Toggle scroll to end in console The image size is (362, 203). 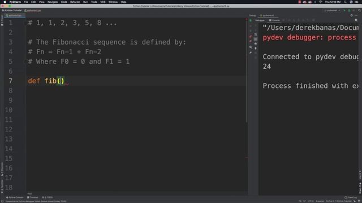256,39
